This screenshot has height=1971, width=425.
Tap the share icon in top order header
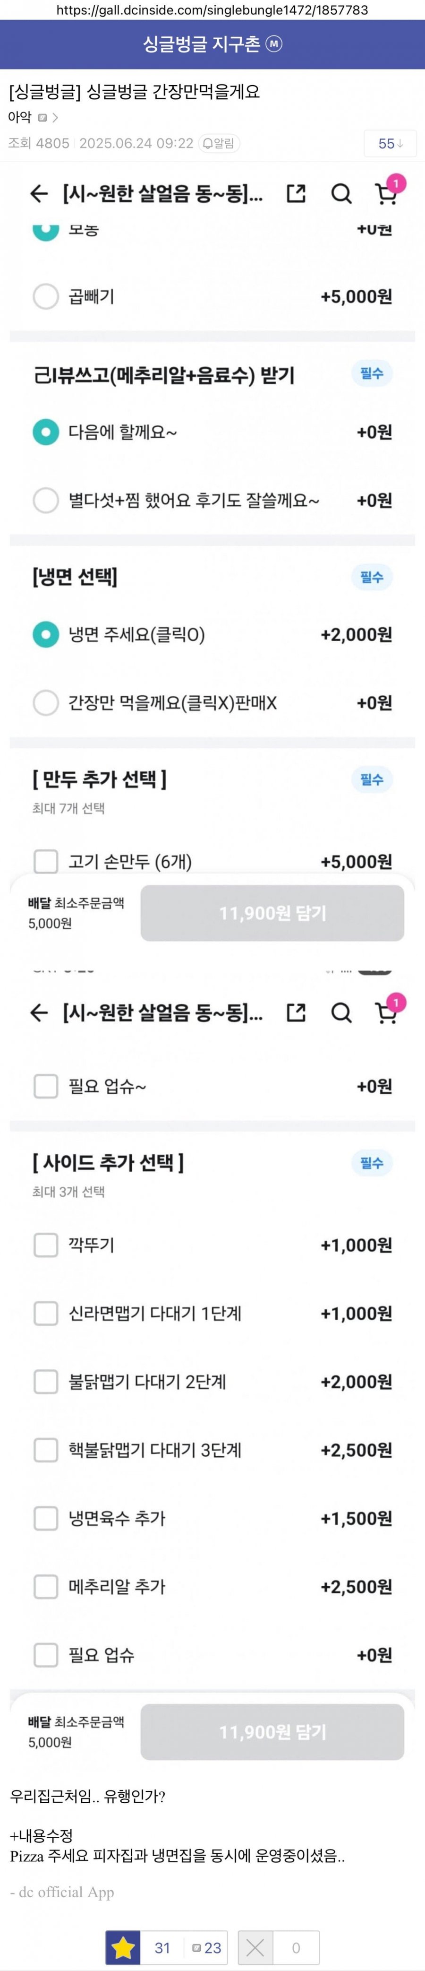point(296,194)
